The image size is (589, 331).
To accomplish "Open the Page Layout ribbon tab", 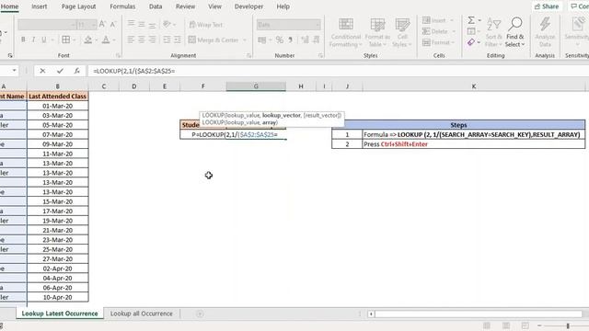I will [x=78, y=6].
